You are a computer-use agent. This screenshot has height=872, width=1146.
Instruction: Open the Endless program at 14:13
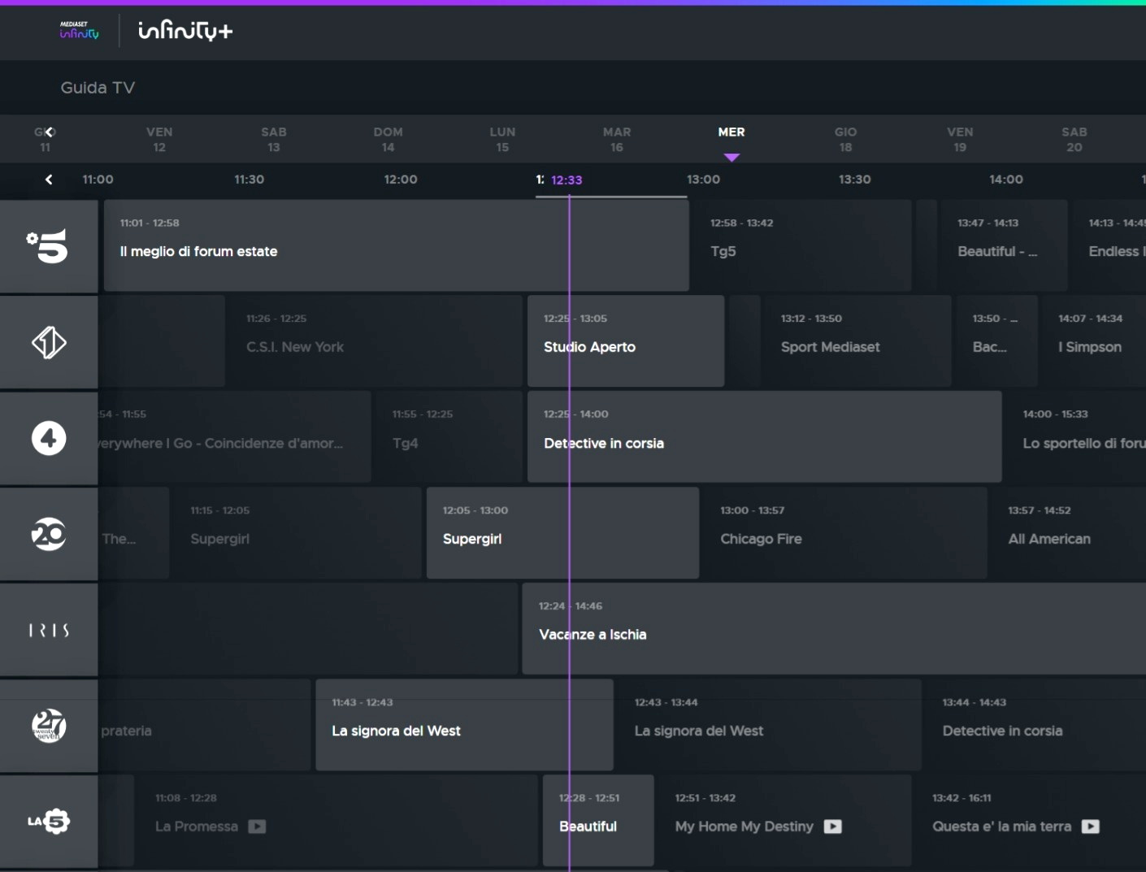point(1109,245)
